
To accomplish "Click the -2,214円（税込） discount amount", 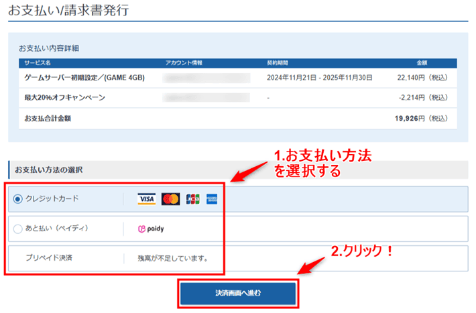I will pyautogui.click(x=423, y=98).
